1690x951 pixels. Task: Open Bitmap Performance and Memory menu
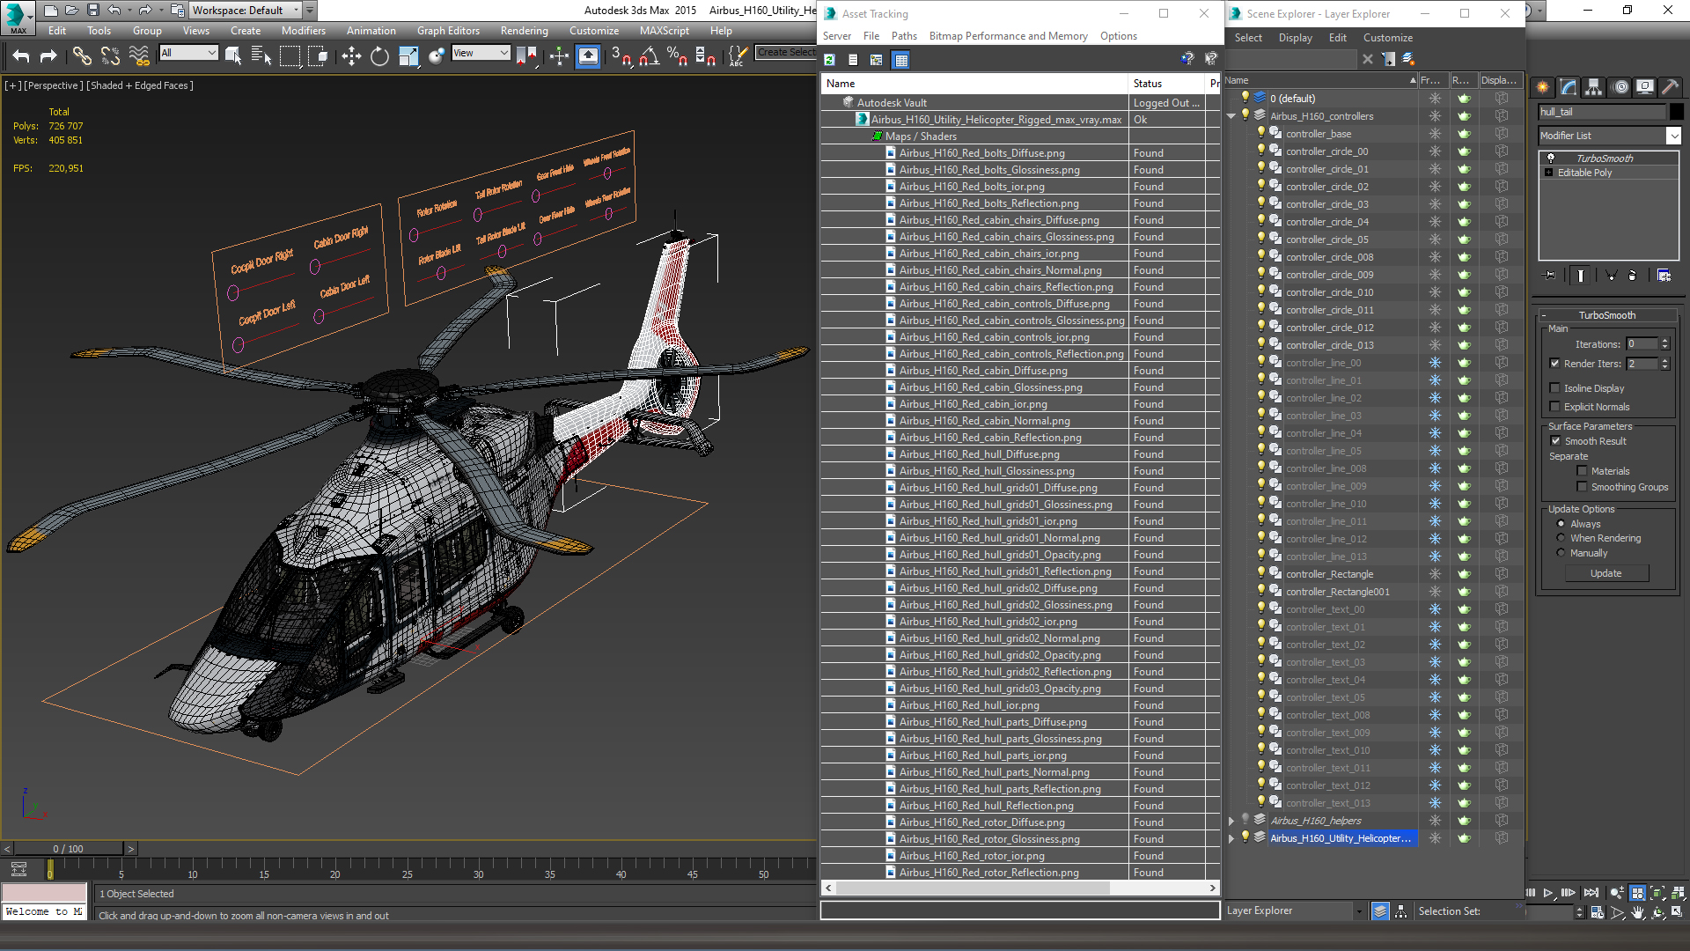click(1009, 36)
